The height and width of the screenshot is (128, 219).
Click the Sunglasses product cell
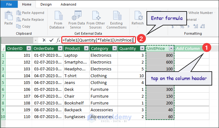(77, 117)
